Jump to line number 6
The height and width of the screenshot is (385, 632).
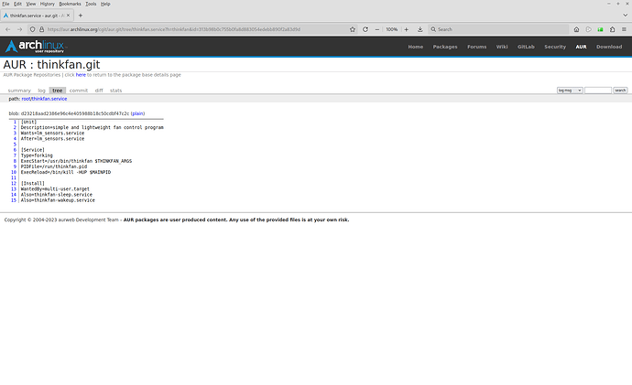click(15, 150)
